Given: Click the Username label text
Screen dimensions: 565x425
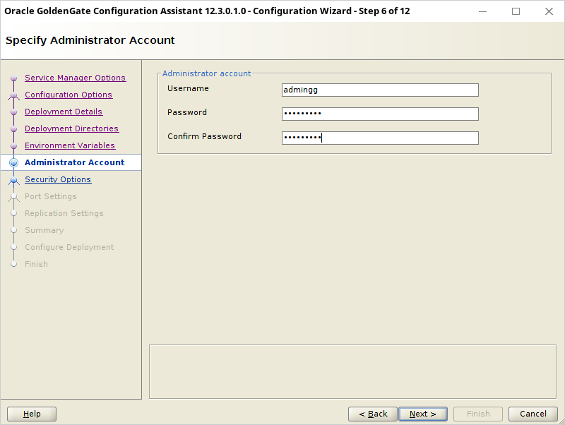Looking at the screenshot, I should pos(188,88).
